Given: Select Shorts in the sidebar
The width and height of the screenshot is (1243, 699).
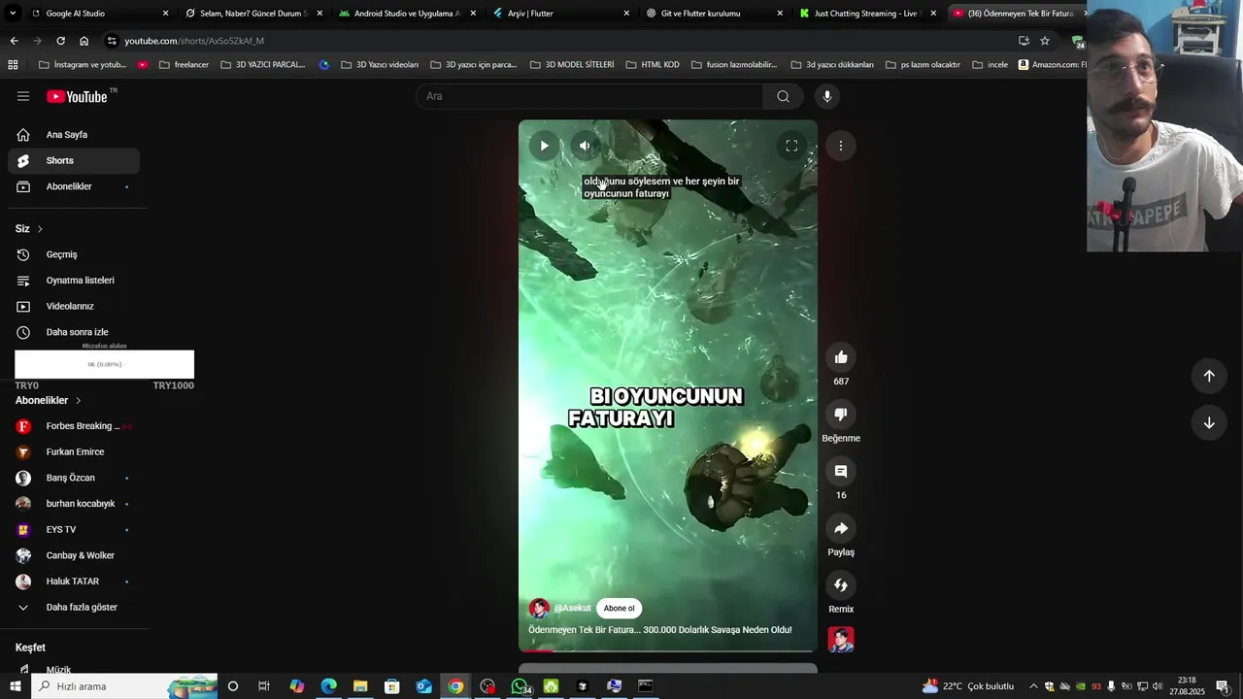Looking at the screenshot, I should coord(74,160).
